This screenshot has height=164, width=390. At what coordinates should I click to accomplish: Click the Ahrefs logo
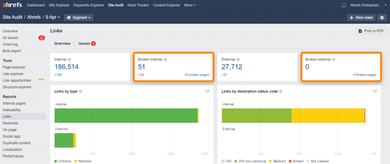pyautogui.click(x=13, y=5)
